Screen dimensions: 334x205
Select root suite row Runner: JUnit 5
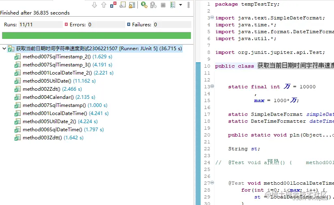95,49
